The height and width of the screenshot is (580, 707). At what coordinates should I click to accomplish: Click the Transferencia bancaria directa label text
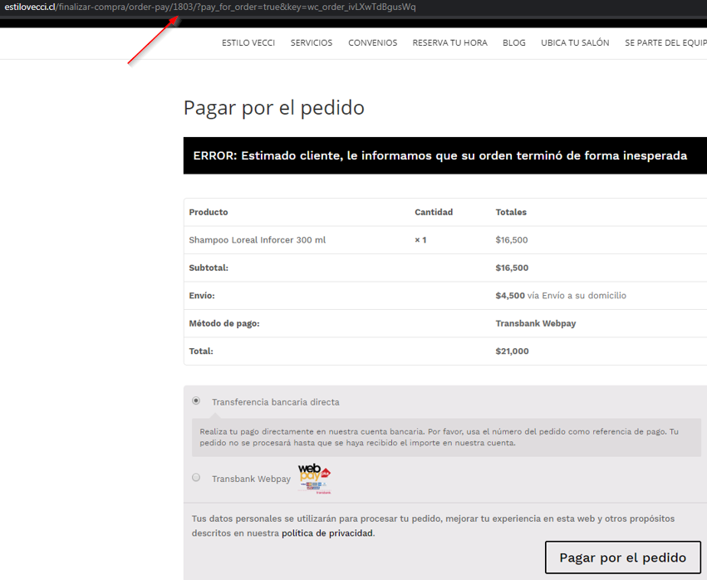[275, 402]
